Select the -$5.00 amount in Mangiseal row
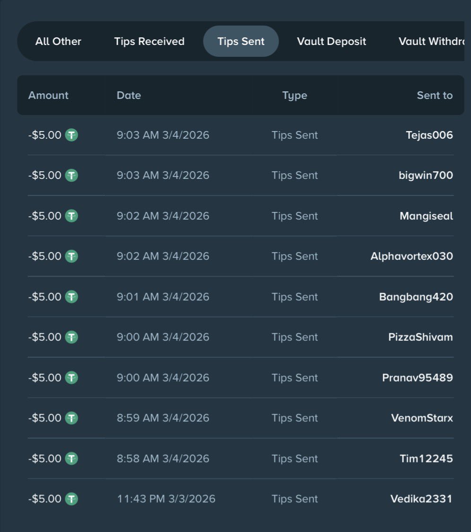 pos(45,216)
